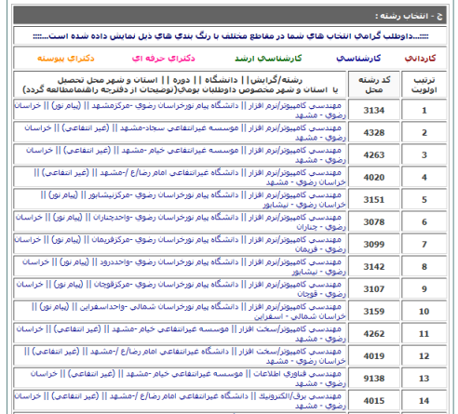Select code 3078 for چناران row
The image size is (458, 414).
(374, 221)
